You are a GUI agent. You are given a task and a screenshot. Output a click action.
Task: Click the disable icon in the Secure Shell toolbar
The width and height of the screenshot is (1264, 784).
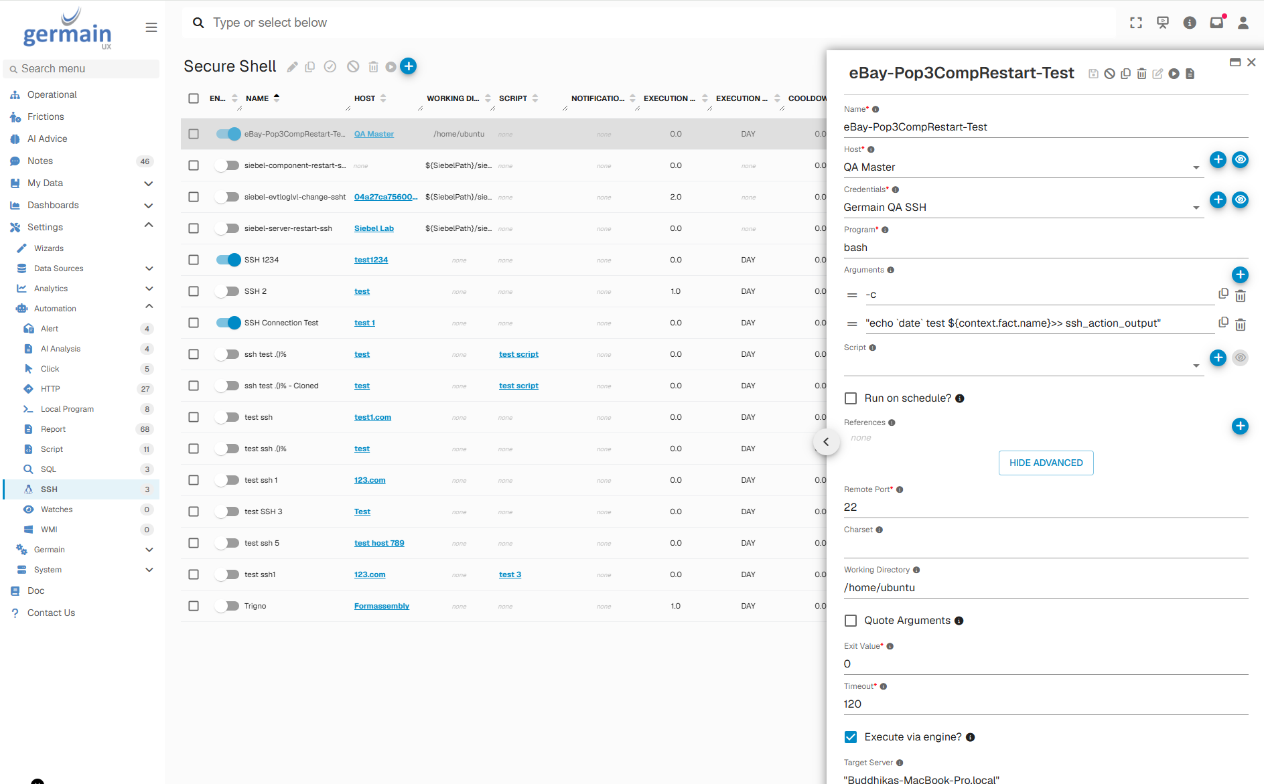pyautogui.click(x=353, y=66)
